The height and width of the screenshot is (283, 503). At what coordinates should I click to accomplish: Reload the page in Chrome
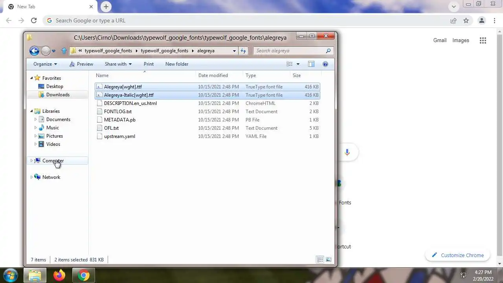tap(34, 20)
